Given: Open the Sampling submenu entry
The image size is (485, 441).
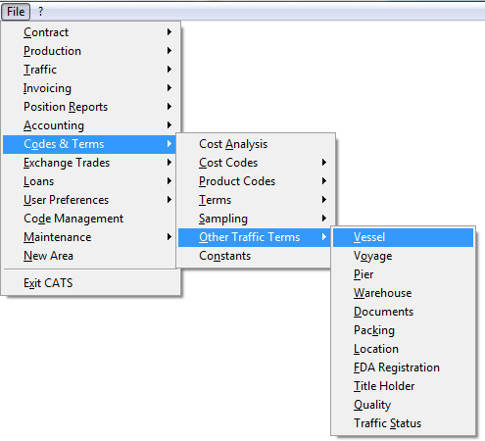Looking at the screenshot, I should [x=256, y=219].
